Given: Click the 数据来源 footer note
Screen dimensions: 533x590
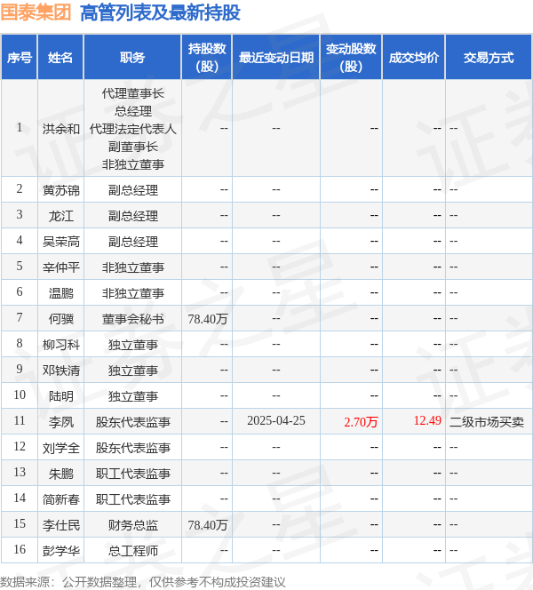Looking at the screenshot, I should [143, 582].
